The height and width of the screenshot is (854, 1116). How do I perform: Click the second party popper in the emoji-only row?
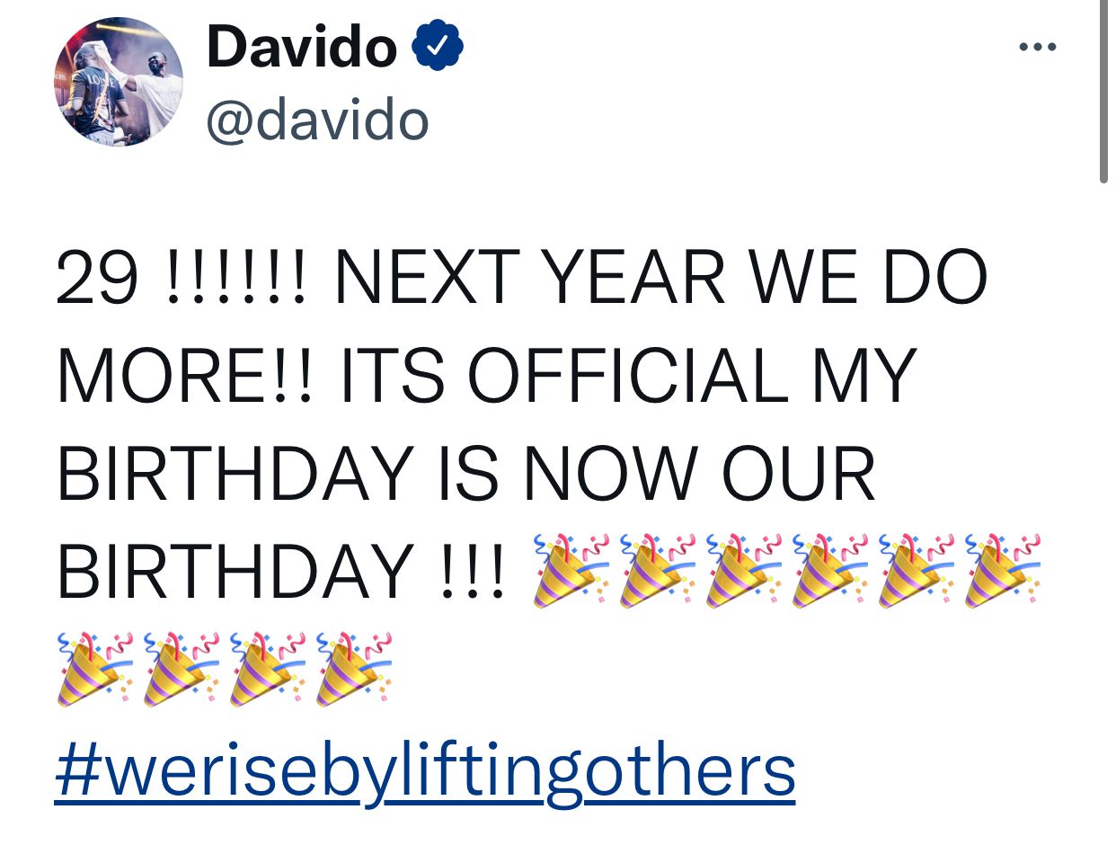[x=180, y=669]
